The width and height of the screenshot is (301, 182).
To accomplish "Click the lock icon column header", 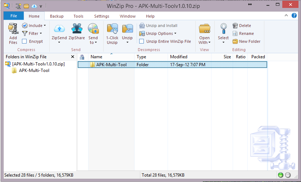I will [x=82, y=57].
